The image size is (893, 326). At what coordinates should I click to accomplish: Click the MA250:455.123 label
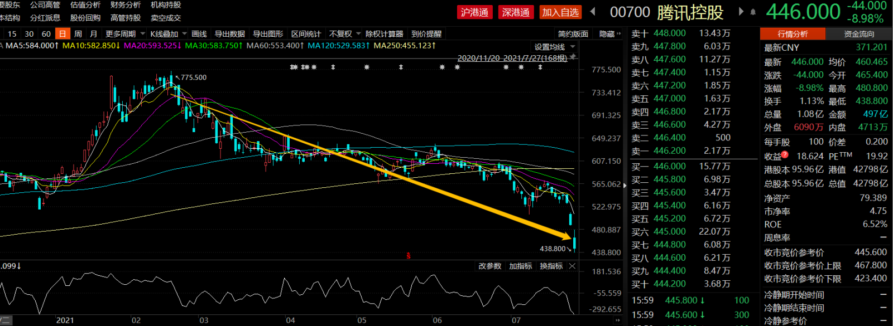pyautogui.click(x=405, y=46)
